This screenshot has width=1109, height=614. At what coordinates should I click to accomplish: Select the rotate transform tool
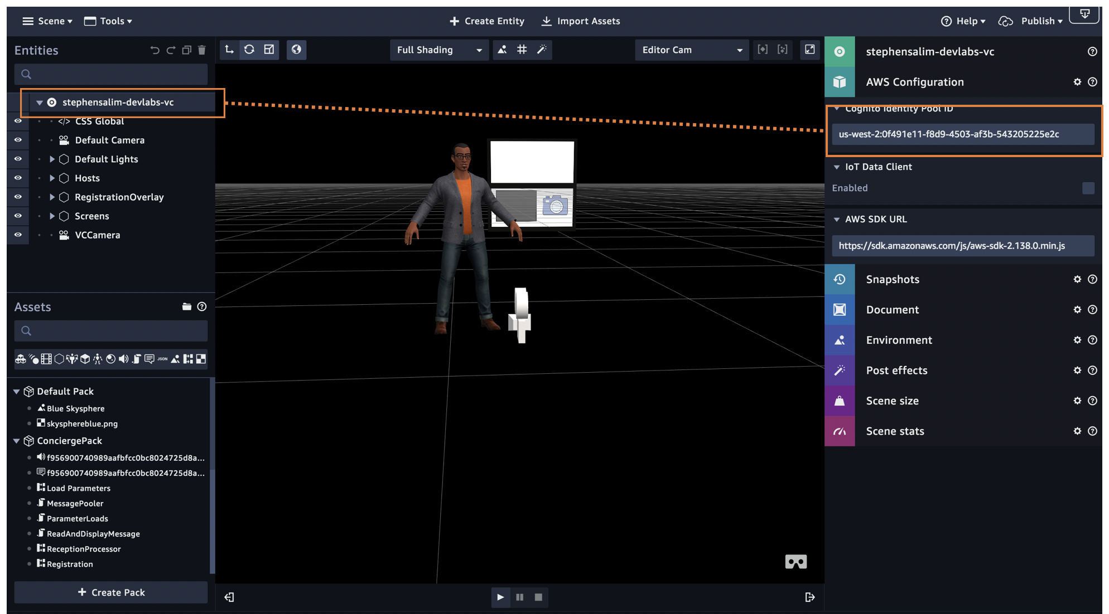249,50
